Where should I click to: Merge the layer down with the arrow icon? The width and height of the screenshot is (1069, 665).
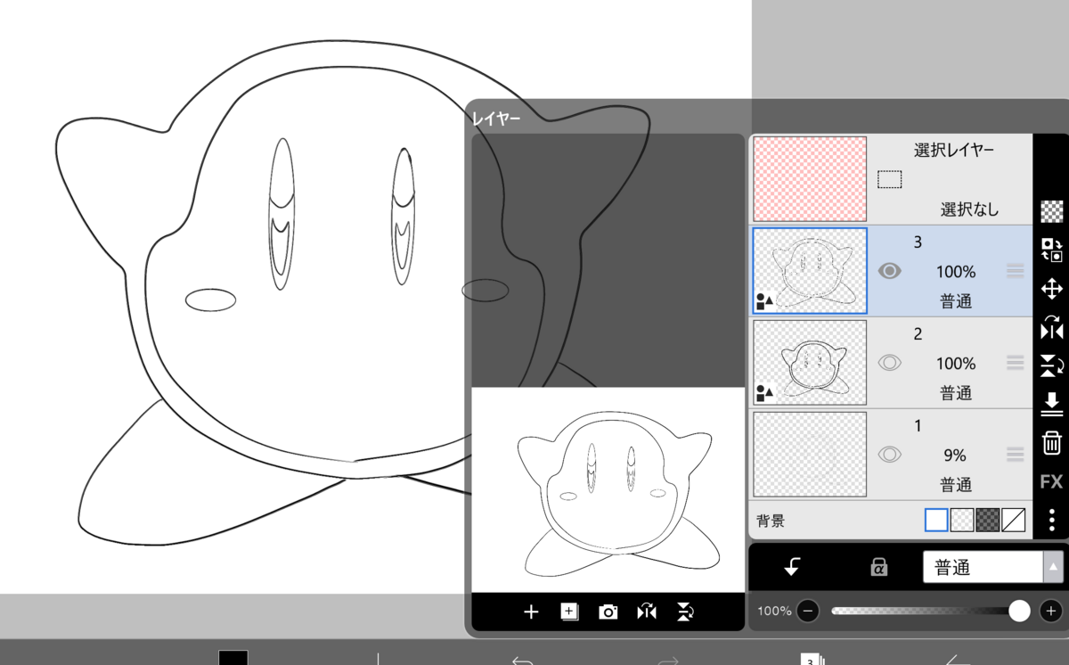point(1052,404)
